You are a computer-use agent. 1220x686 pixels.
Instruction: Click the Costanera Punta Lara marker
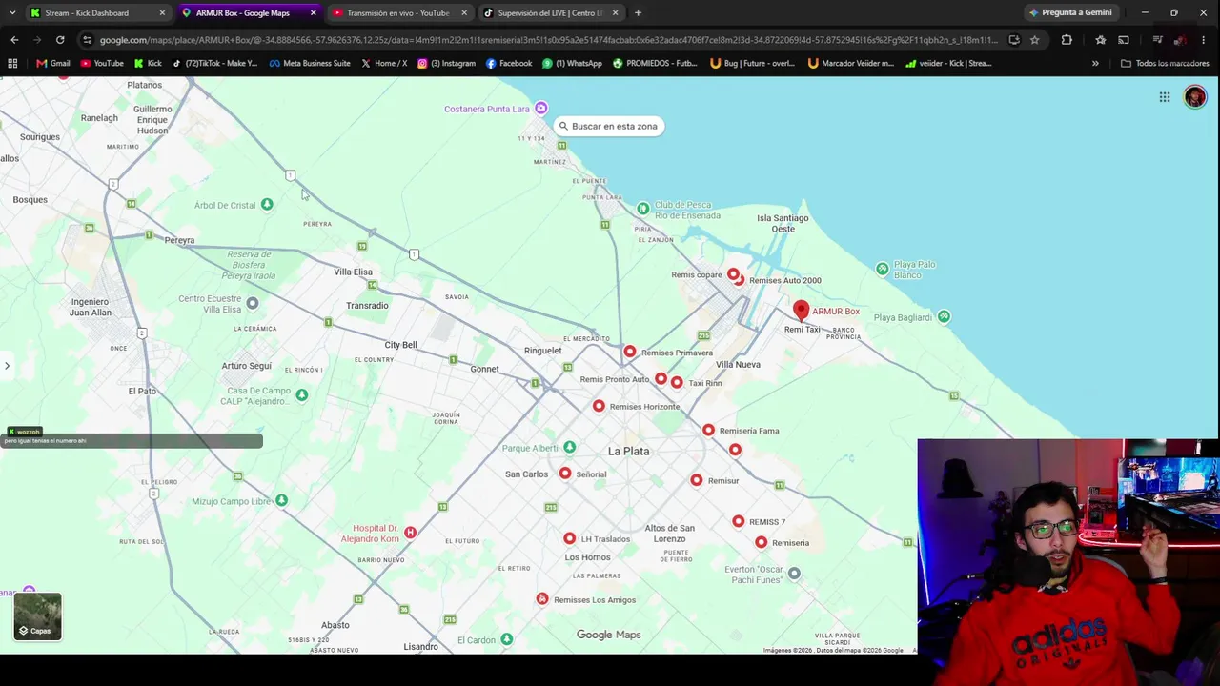(x=541, y=108)
